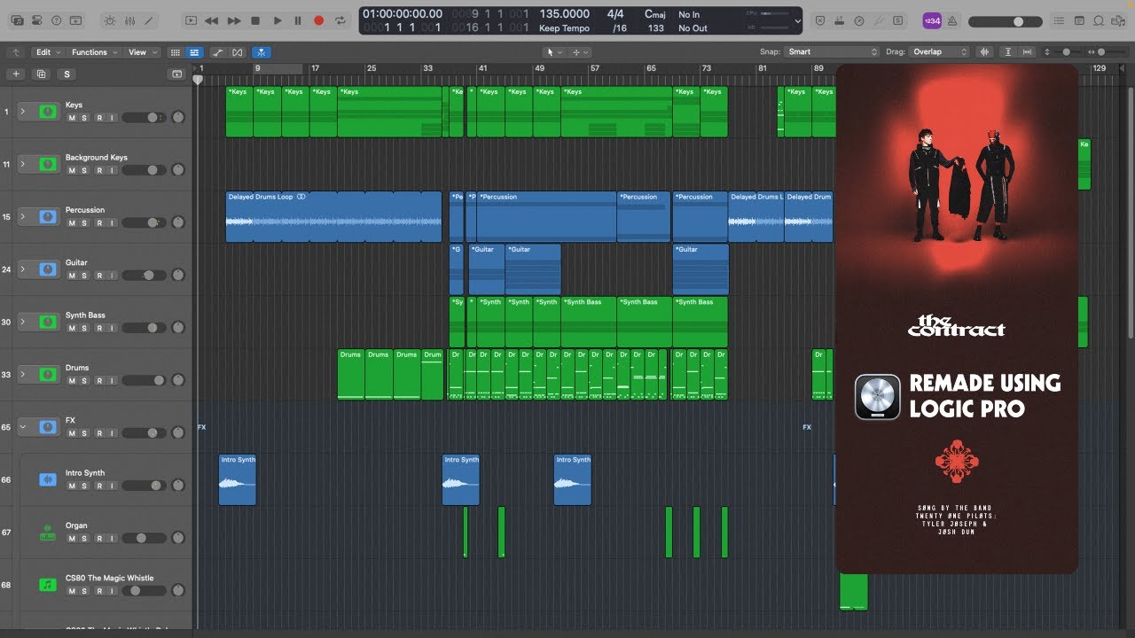
Task: Open the Editors pencil icon
Action: click(151, 19)
